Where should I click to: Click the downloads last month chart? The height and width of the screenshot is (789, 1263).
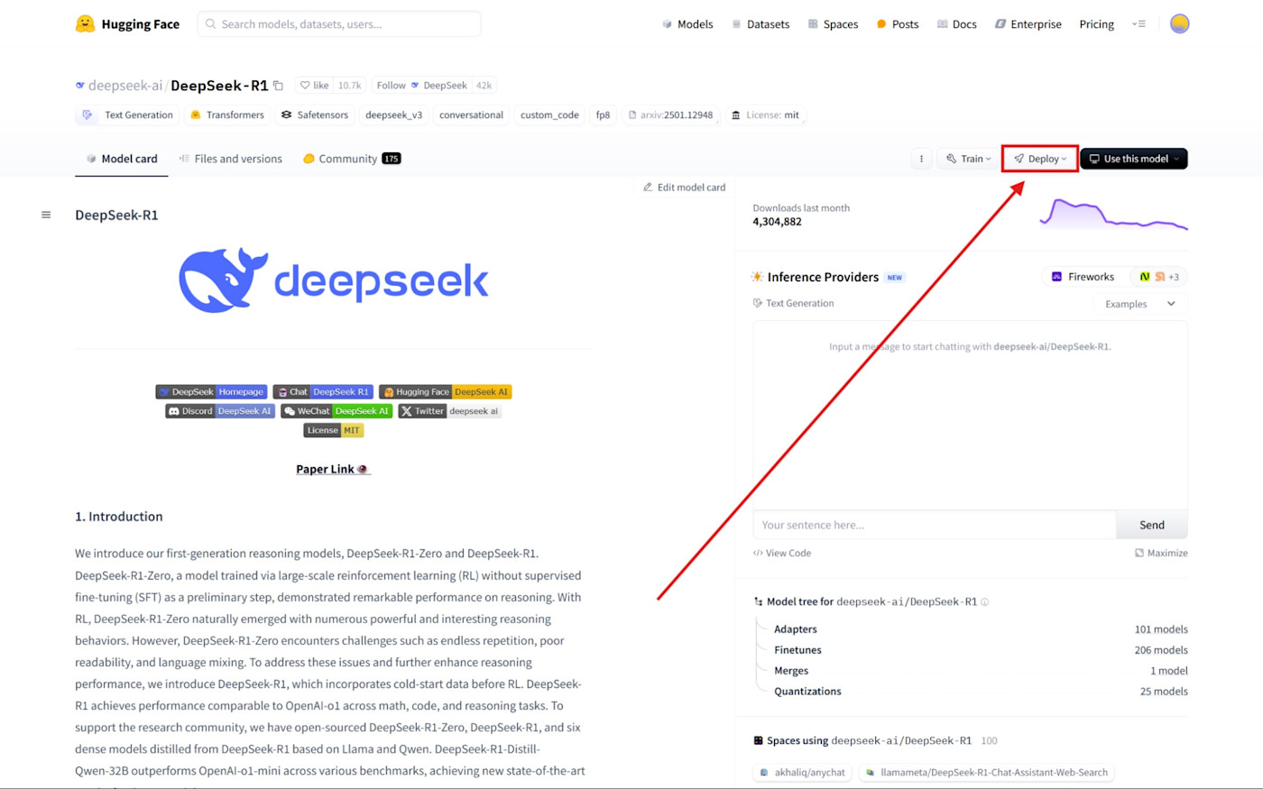(1113, 215)
